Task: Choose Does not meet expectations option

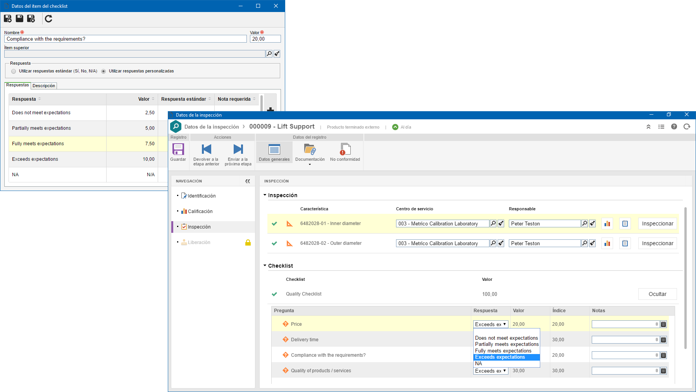Action: [506, 338]
